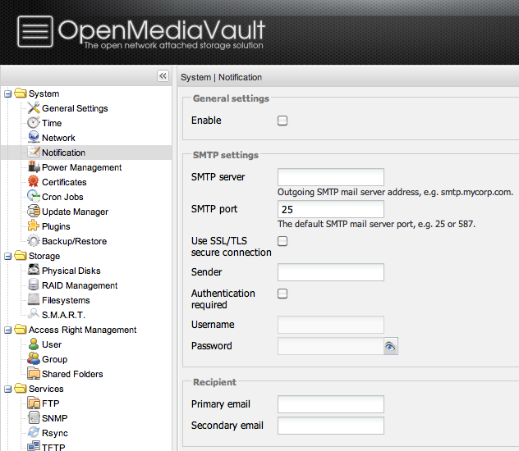Click the Physical Disks icon
Screen dimensions: 519x451
(34, 271)
